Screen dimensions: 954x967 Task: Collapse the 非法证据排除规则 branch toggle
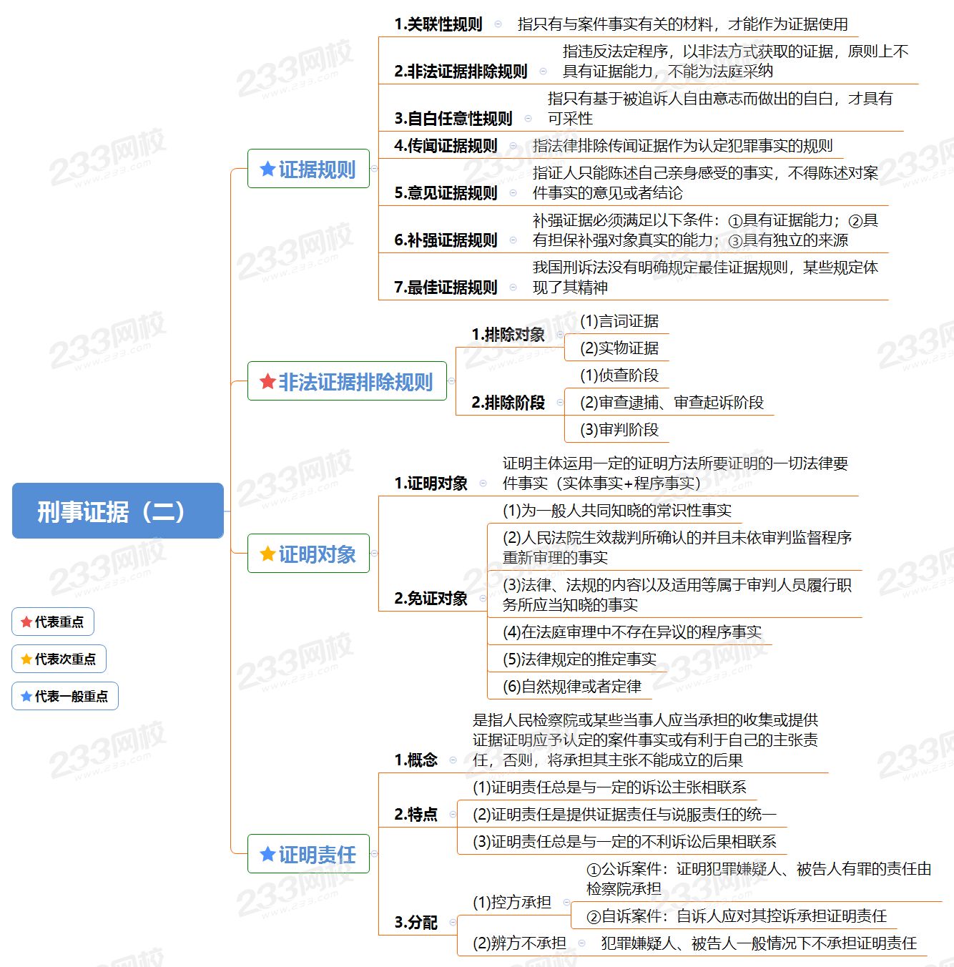coord(451,381)
